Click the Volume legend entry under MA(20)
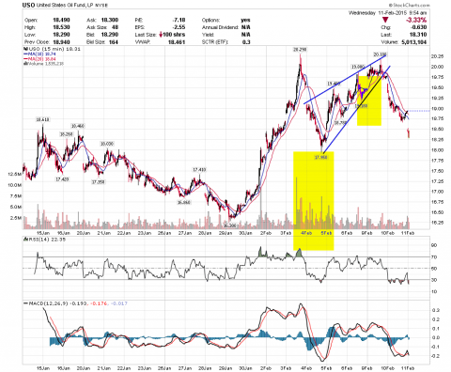The width and height of the screenshot is (451, 372). tap(44, 63)
